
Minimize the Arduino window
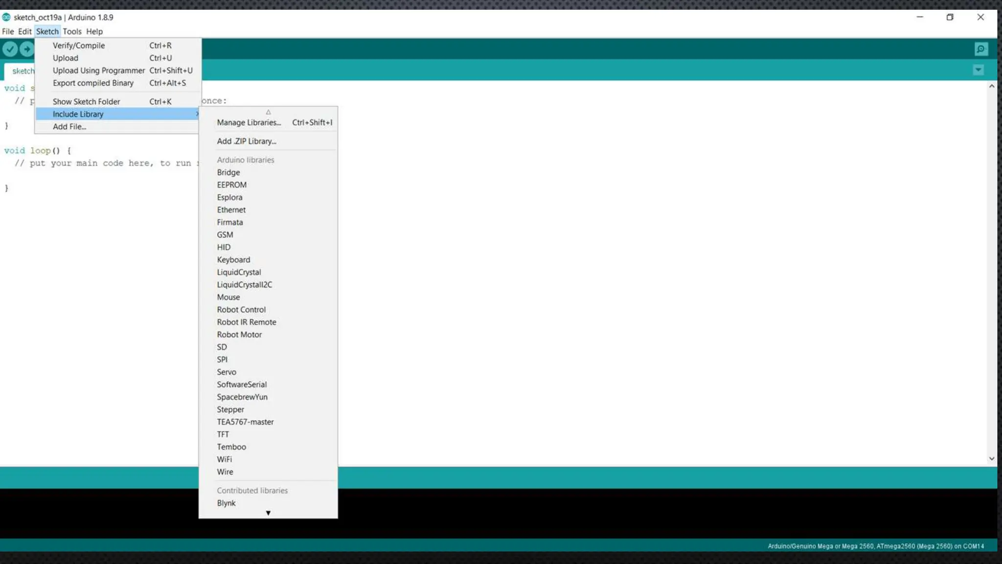pyautogui.click(x=920, y=17)
